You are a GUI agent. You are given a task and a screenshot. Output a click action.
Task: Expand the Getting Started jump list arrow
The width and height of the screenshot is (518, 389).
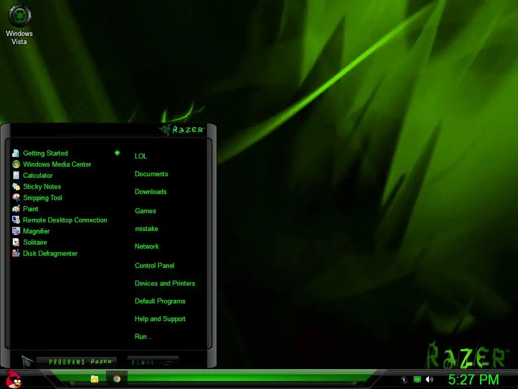[117, 153]
